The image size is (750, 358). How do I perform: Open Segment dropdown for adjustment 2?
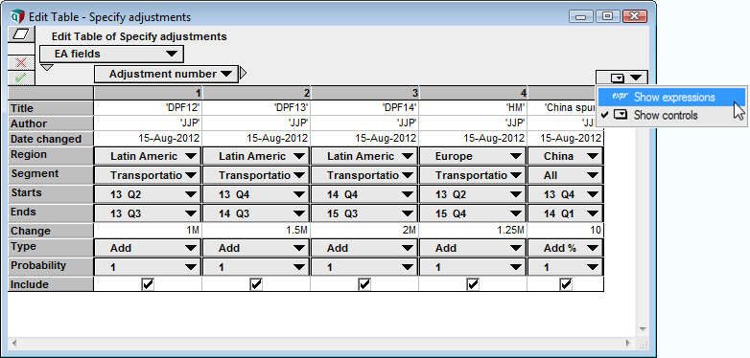(x=256, y=175)
